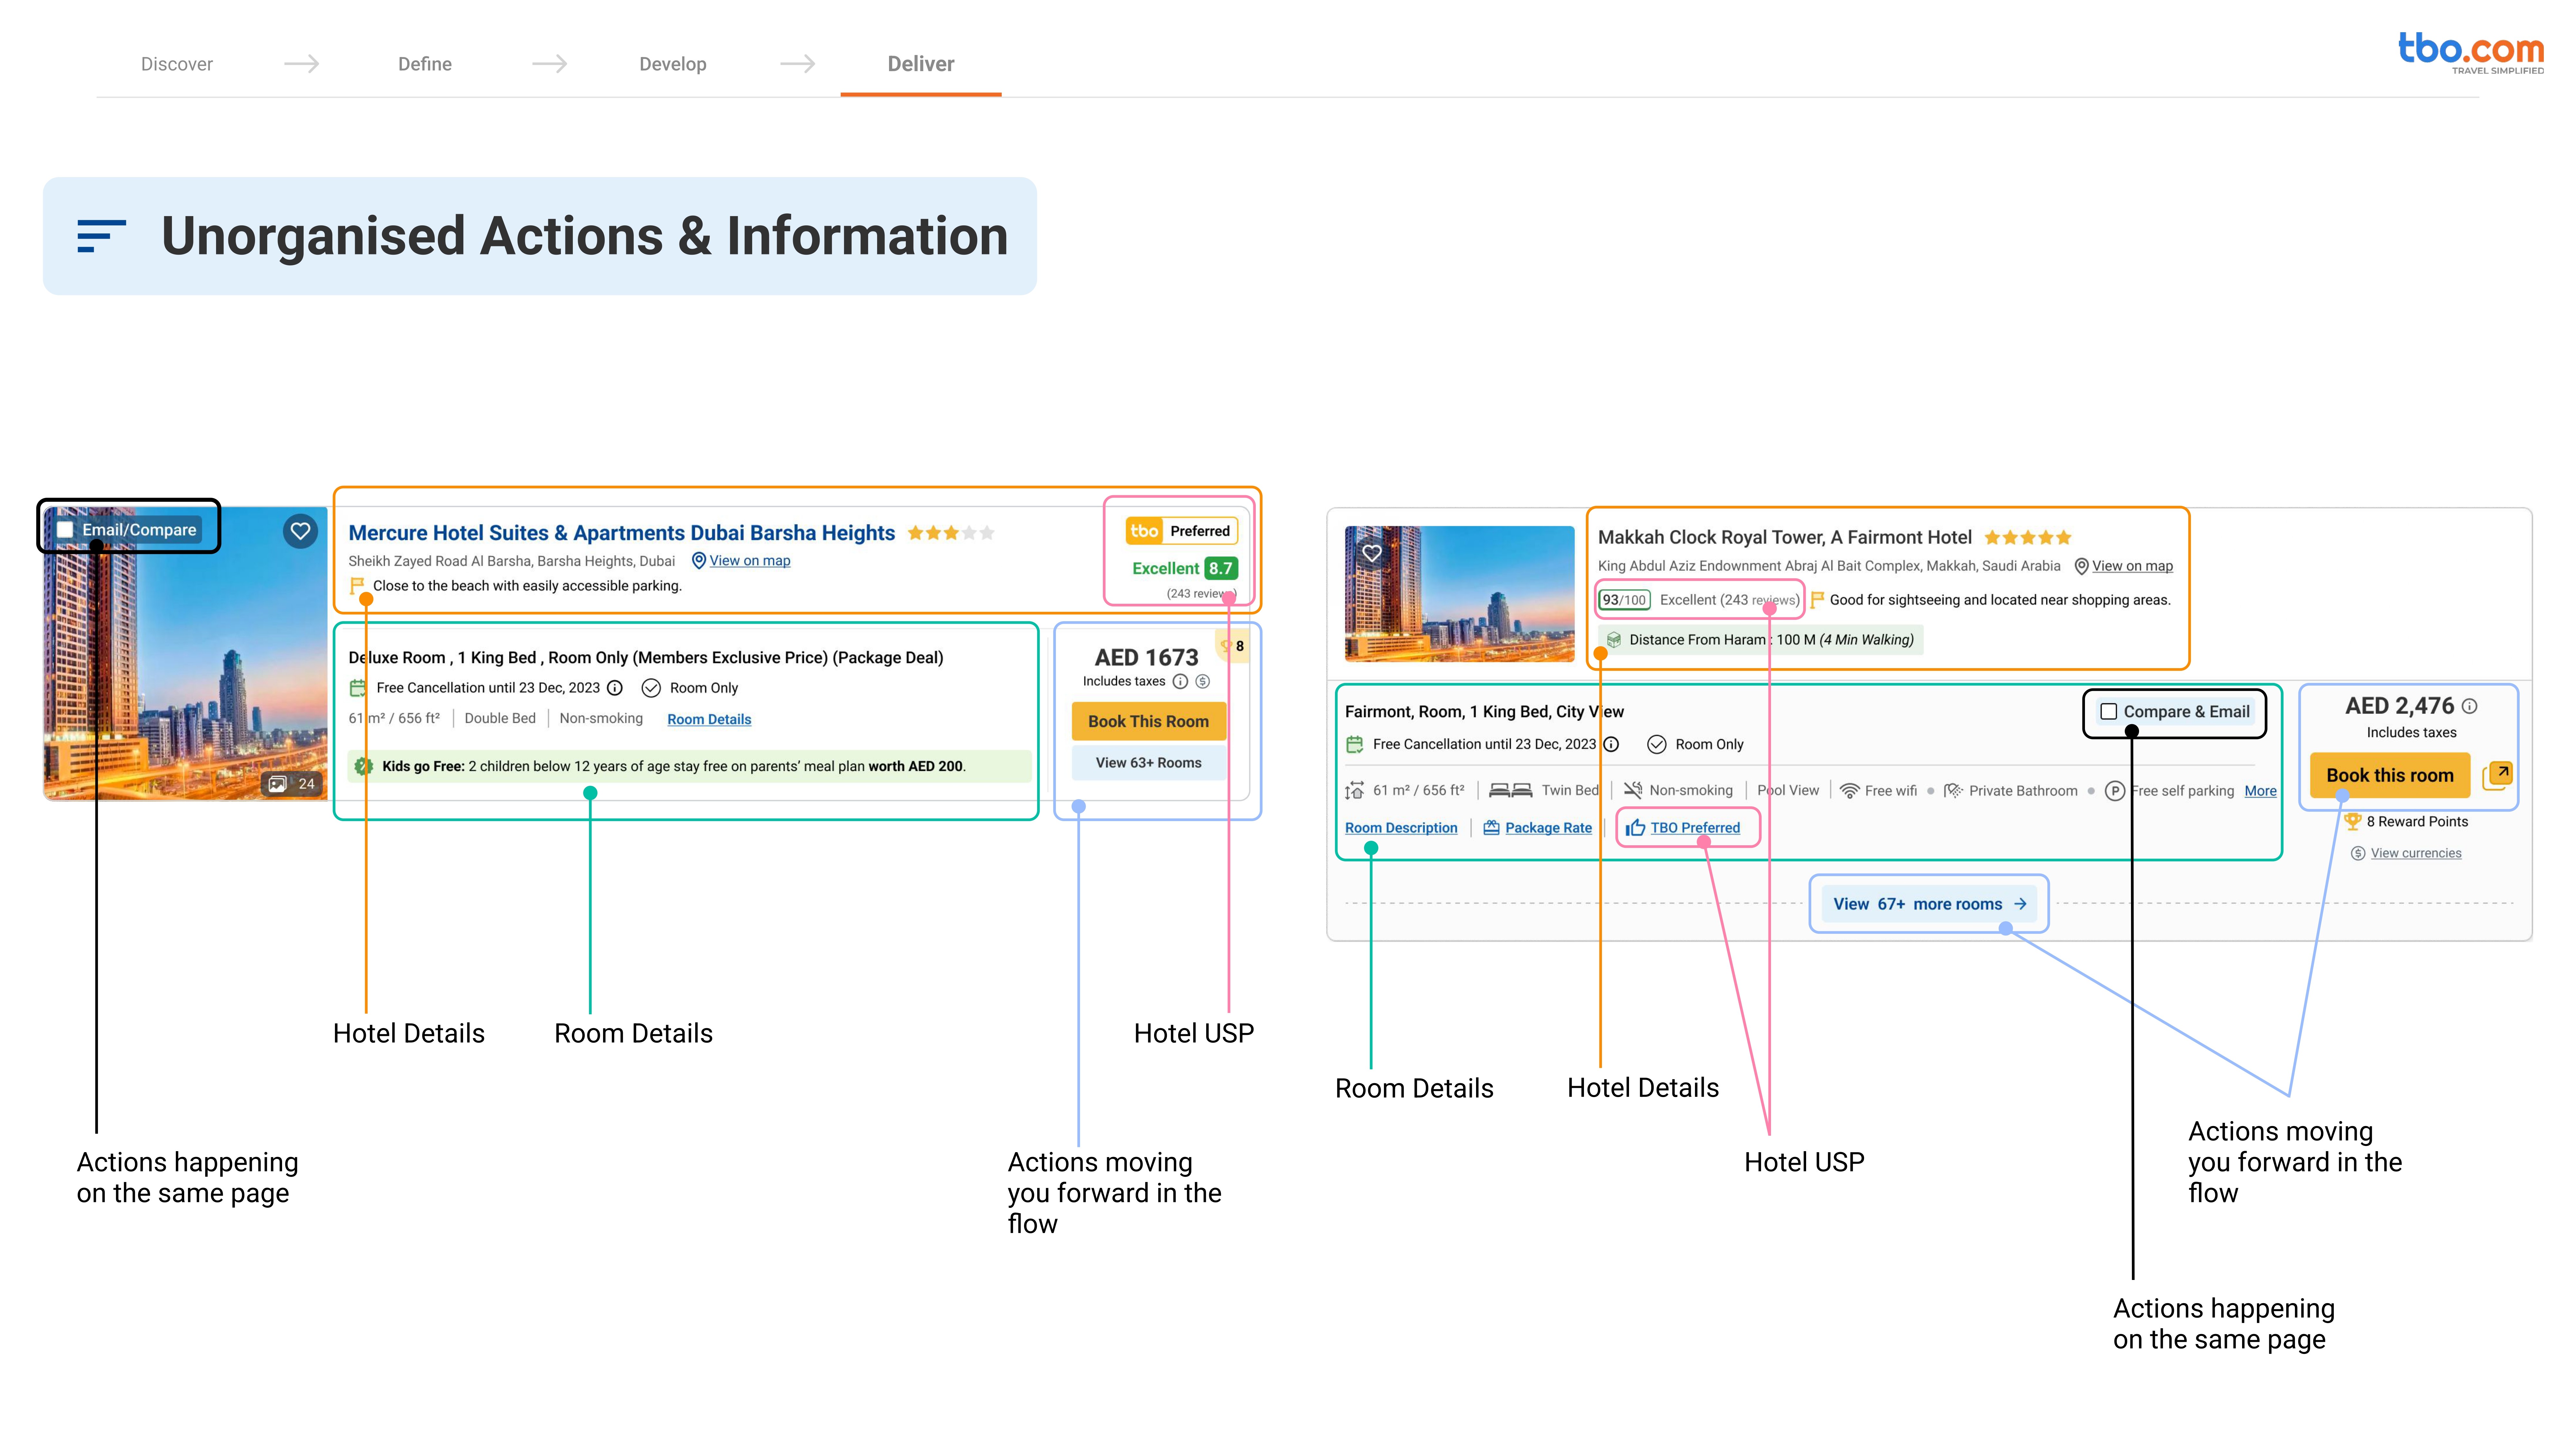Open Mercure Hotel Suites title link
Viewport: 2576px width, 1449px height.
click(x=621, y=533)
